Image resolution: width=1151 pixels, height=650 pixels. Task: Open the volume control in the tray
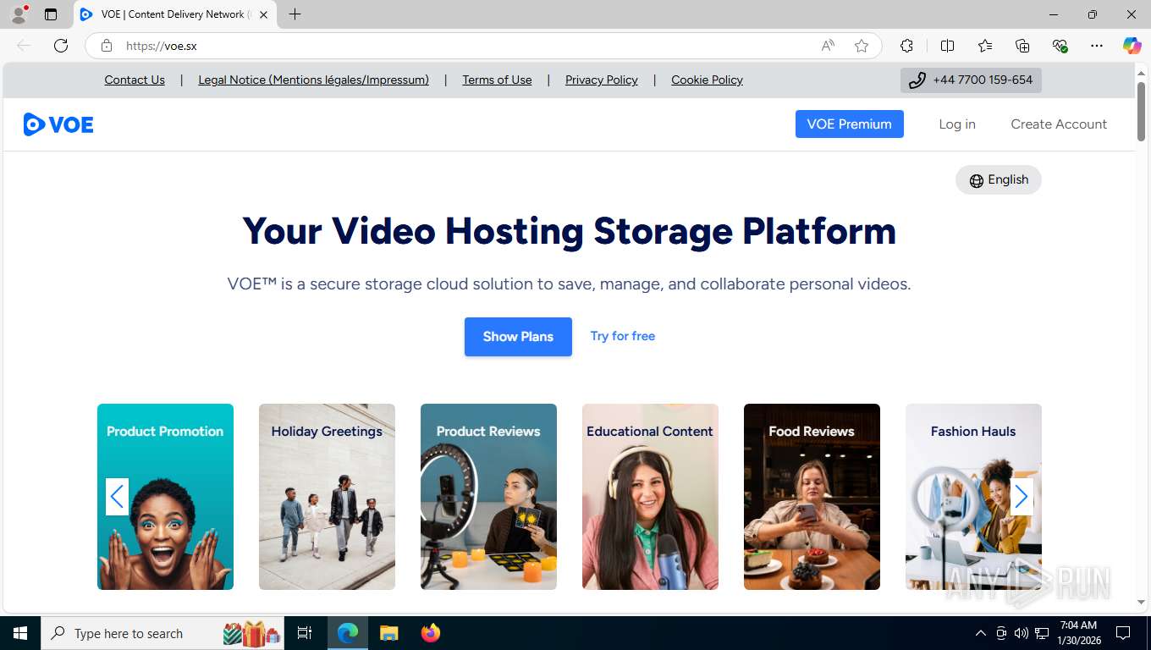click(x=1022, y=633)
